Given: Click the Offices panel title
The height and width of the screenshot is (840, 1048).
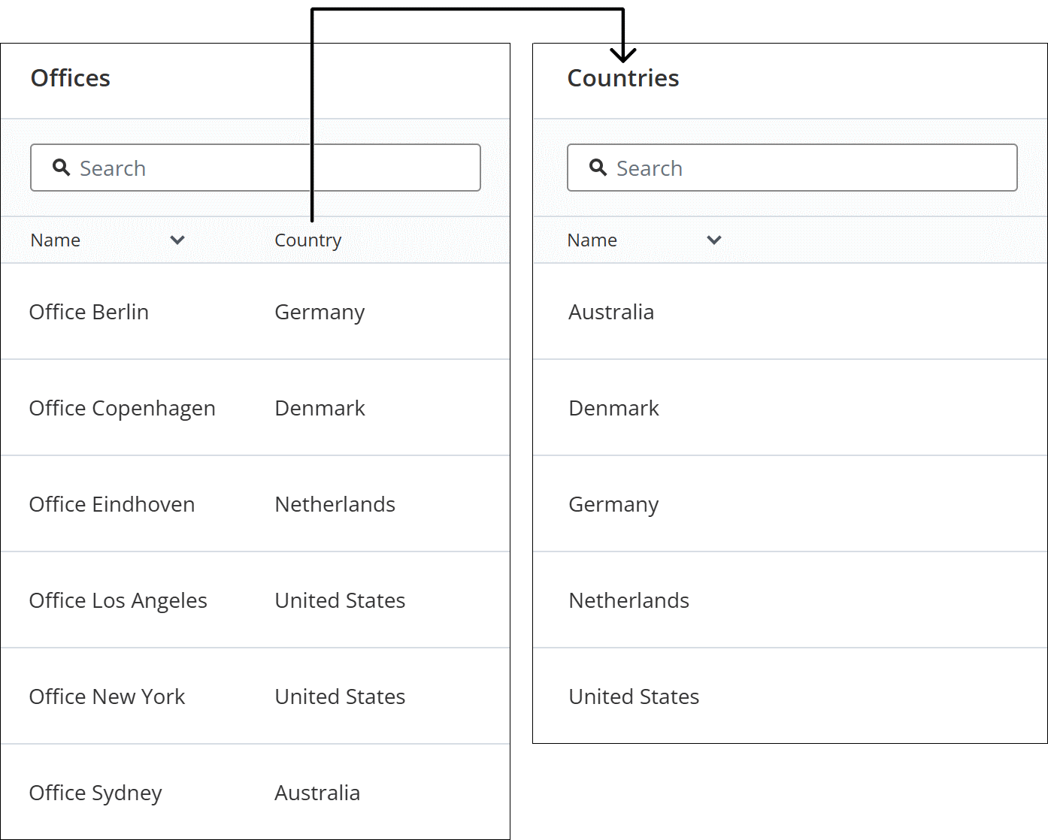Looking at the screenshot, I should tap(71, 78).
